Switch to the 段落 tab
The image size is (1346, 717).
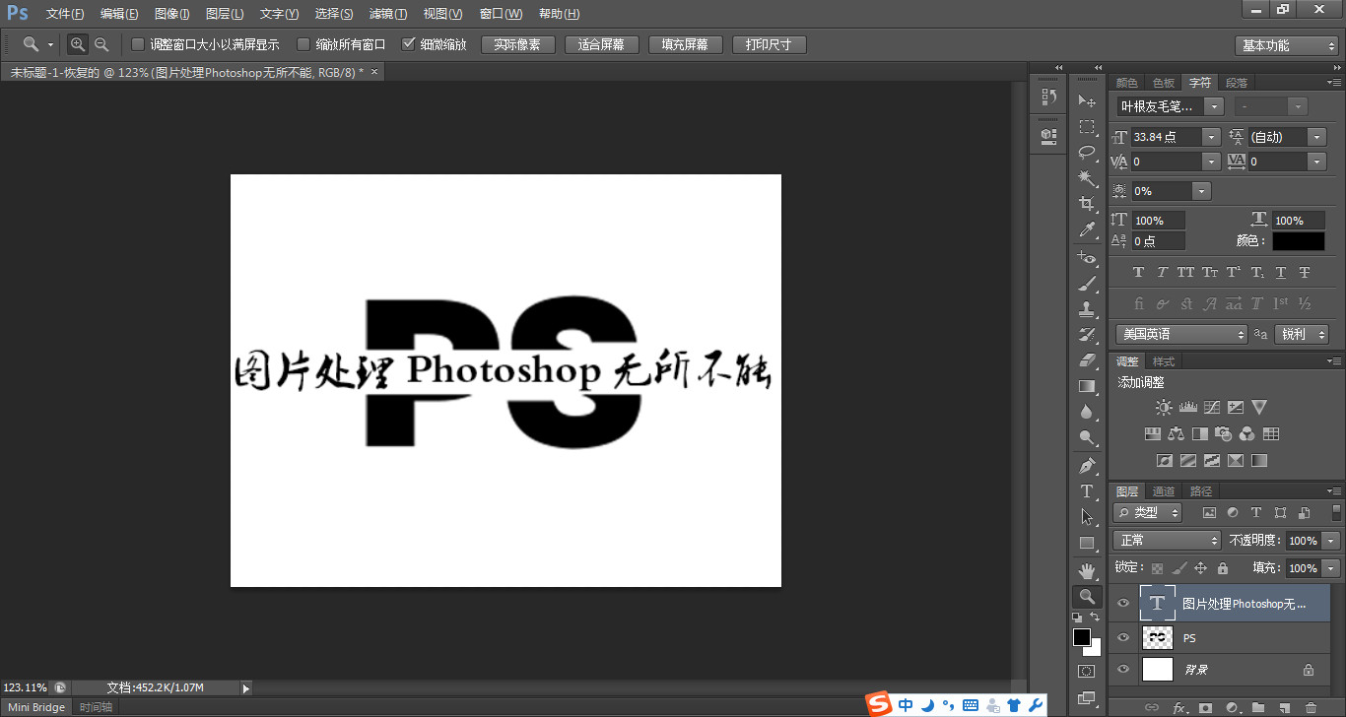(1236, 83)
